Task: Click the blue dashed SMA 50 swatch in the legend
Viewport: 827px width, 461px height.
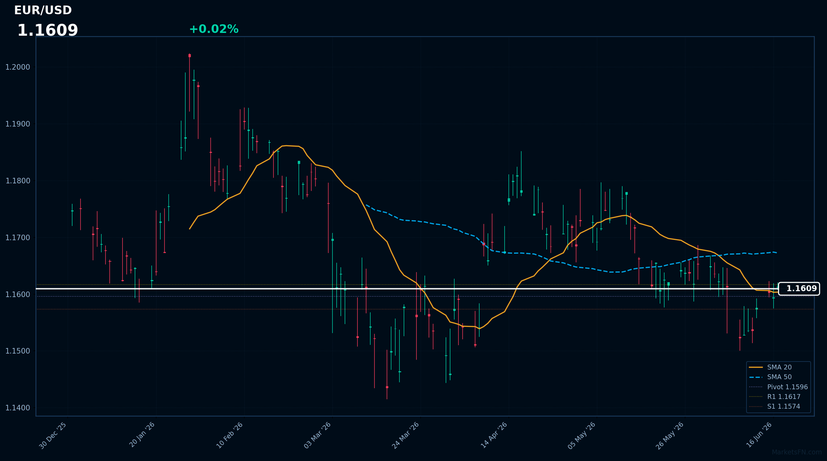Action: (x=756, y=377)
